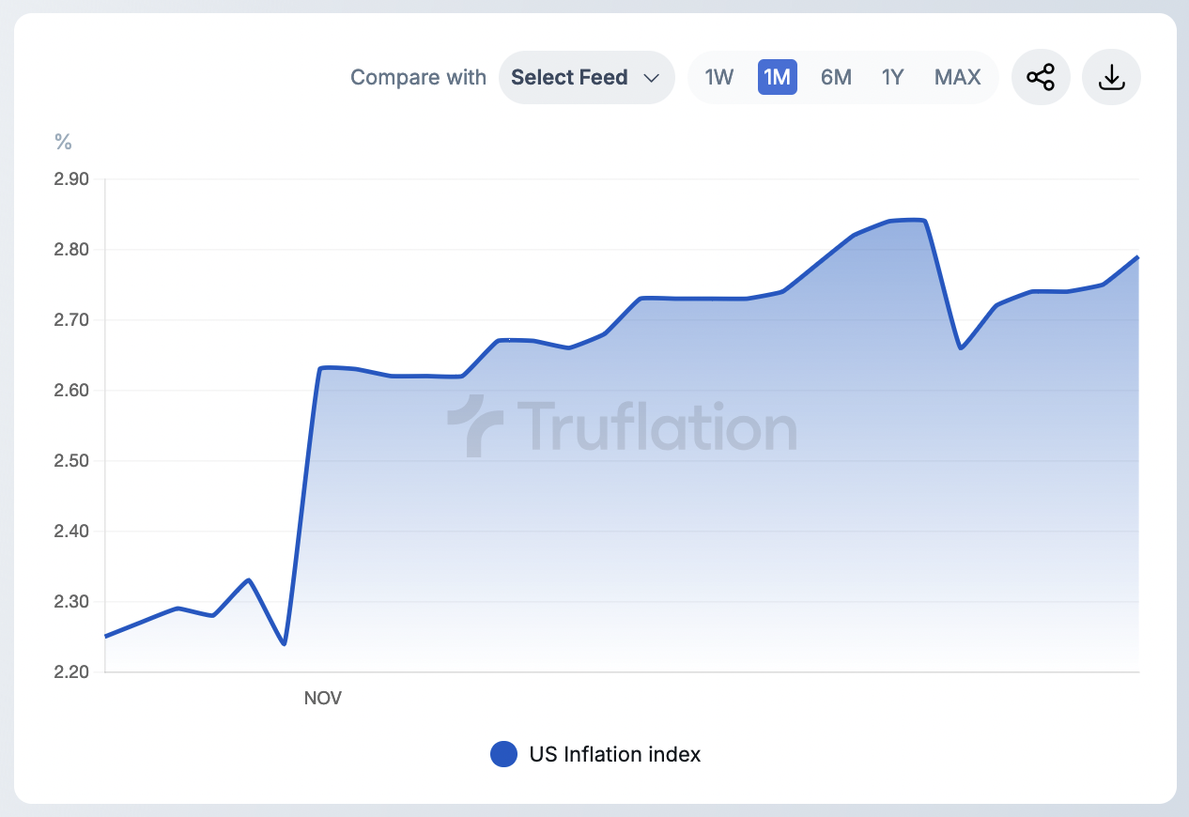1189x817 pixels.
Task: Choose the 1Y time range
Action: [892, 77]
